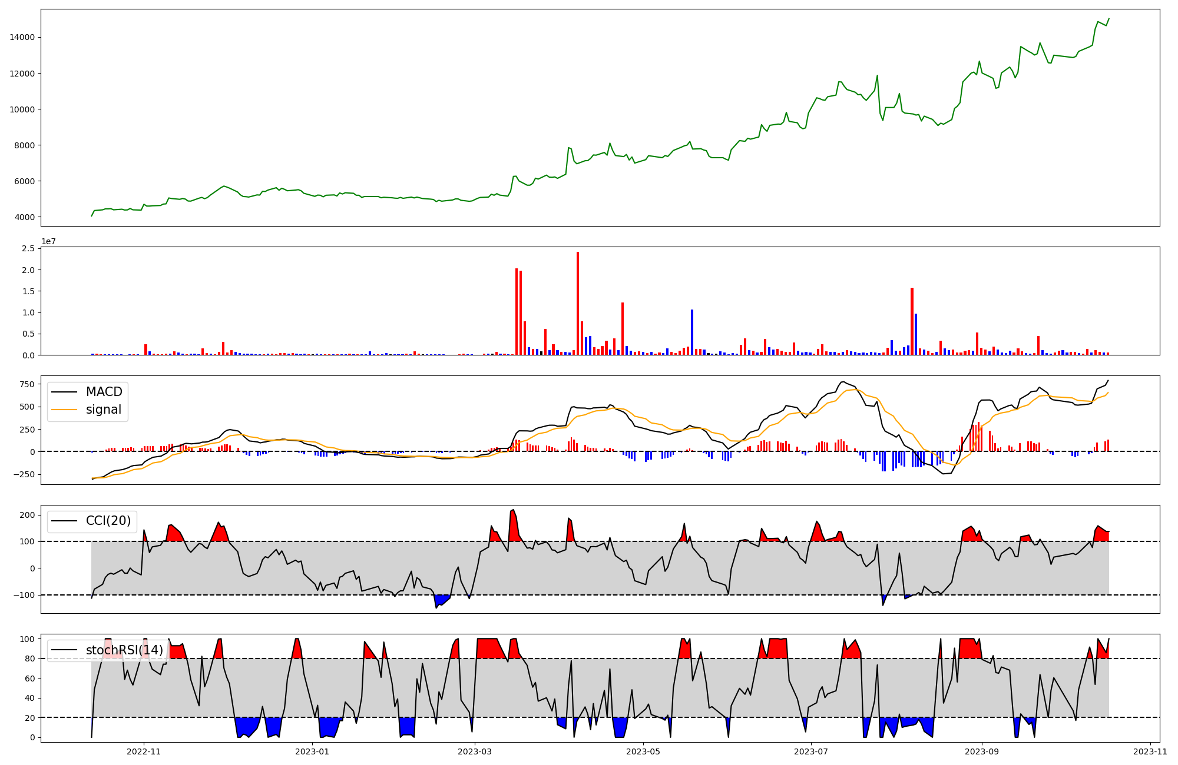The width and height of the screenshot is (1178, 765).
Task: Click the 14000 price axis tick label
Action: click(x=24, y=37)
